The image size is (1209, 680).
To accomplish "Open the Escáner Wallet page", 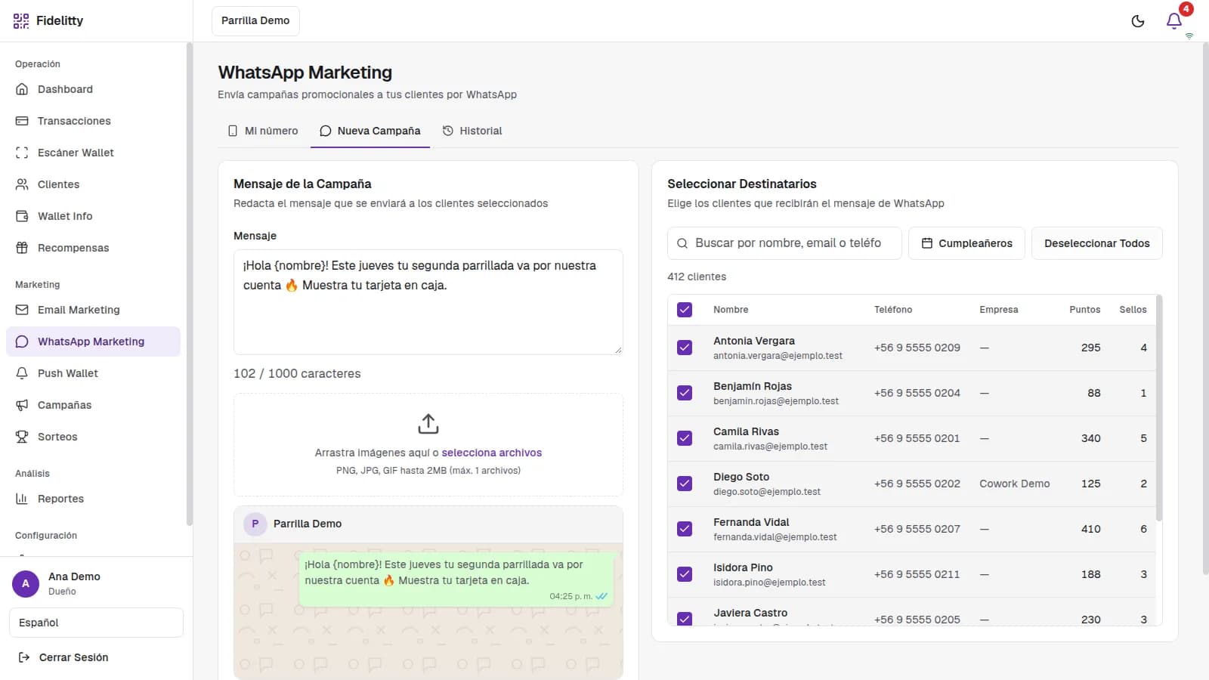I will 93,153.
